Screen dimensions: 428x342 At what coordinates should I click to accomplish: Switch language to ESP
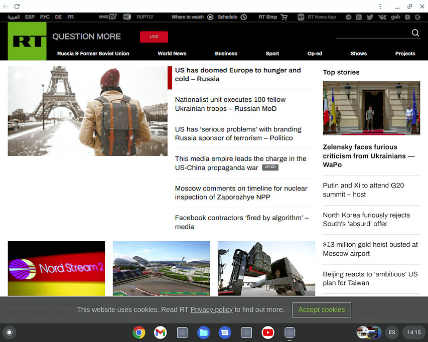tap(30, 17)
